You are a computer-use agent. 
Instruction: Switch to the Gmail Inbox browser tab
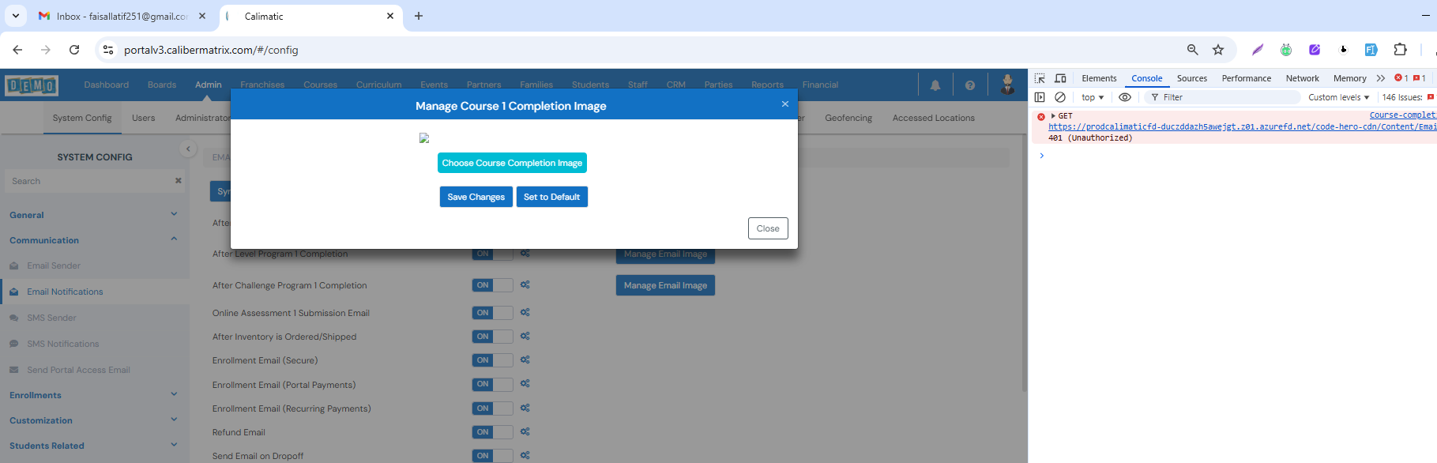122,16
